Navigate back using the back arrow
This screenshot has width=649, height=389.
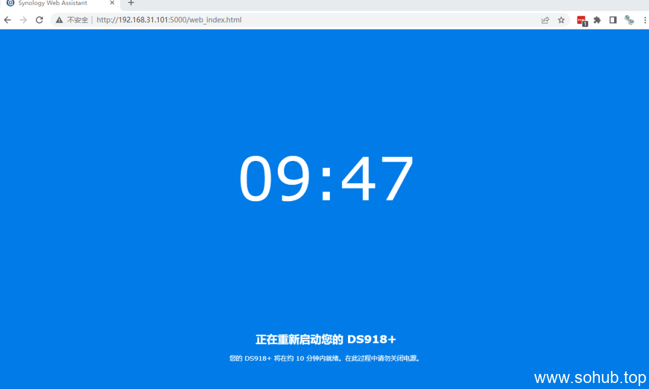click(7, 19)
